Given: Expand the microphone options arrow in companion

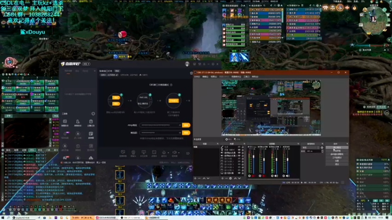Looking at the screenshot, I should [x=168, y=153].
